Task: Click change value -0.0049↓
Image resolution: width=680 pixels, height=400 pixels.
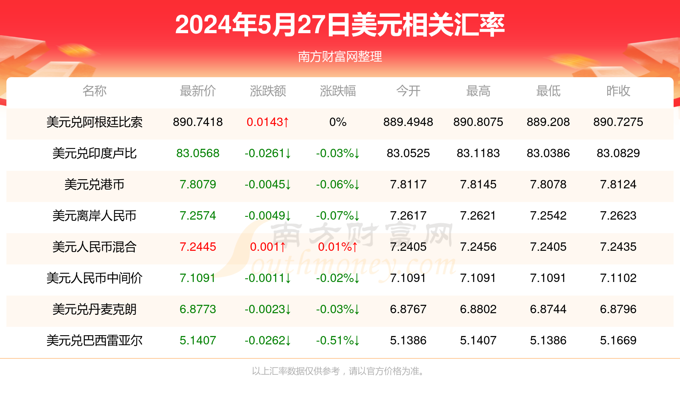Action: 268,216
